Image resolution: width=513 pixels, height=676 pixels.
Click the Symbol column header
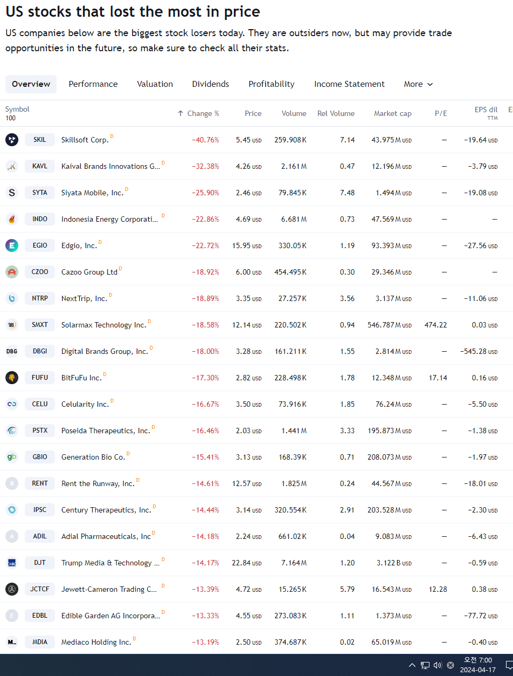(x=17, y=109)
